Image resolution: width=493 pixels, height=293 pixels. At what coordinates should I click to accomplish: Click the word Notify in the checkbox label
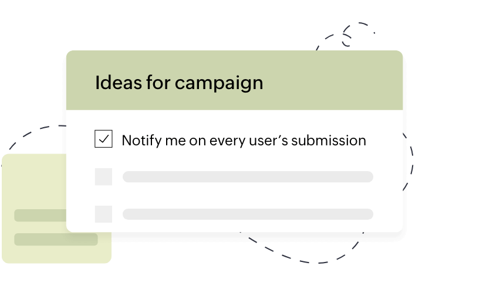point(139,141)
